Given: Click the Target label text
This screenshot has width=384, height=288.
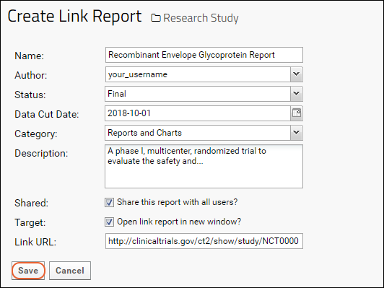Looking at the screenshot, I should (30, 222).
